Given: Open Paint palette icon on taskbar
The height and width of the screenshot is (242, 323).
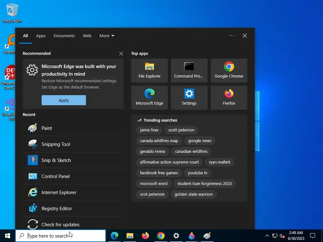Looking at the screenshot, I should [207, 236].
